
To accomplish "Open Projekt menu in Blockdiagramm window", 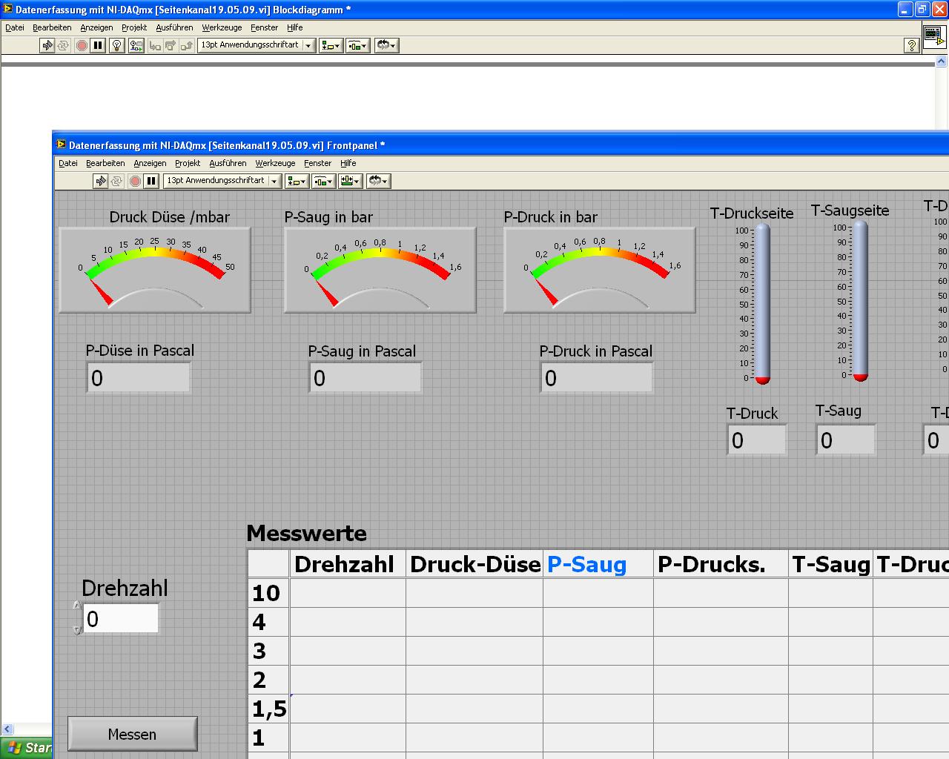I will [x=134, y=27].
